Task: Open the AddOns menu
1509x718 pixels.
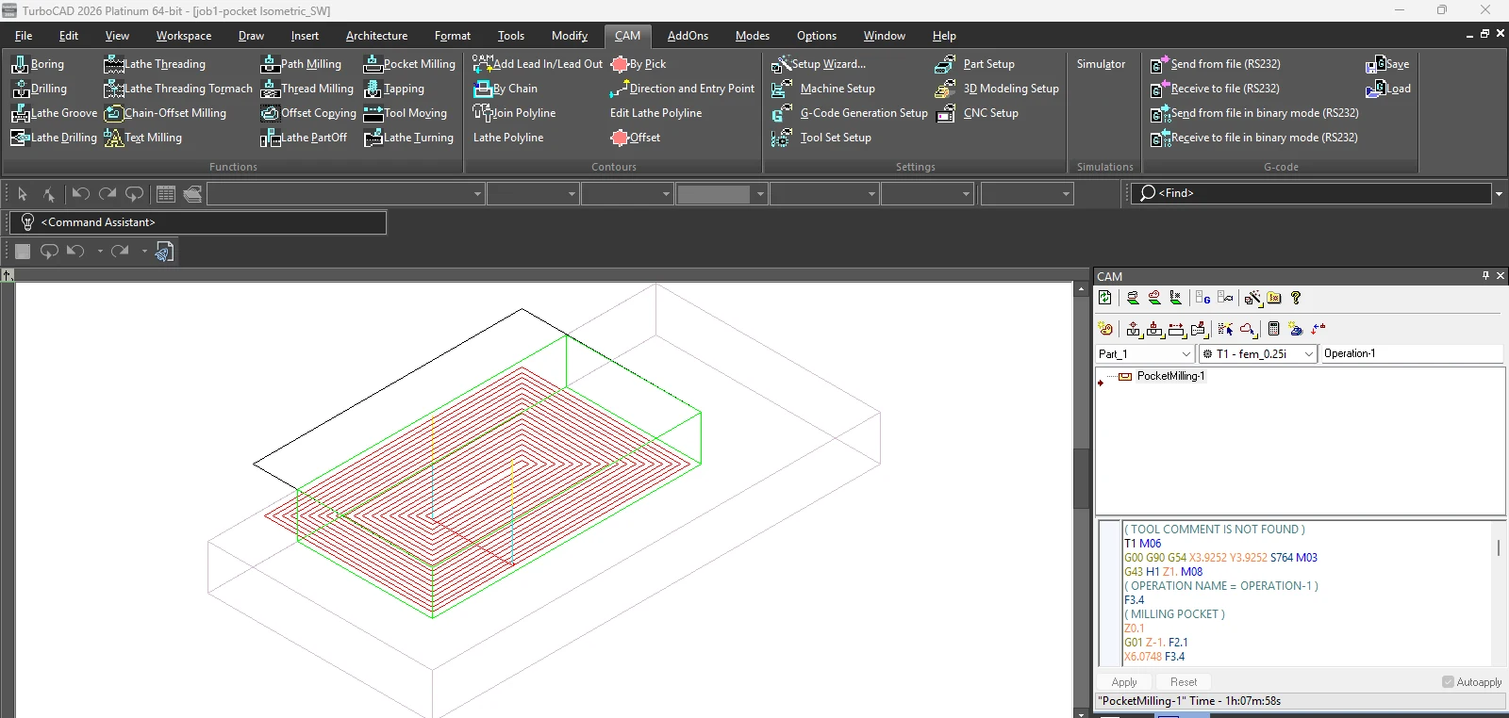Action: click(688, 36)
